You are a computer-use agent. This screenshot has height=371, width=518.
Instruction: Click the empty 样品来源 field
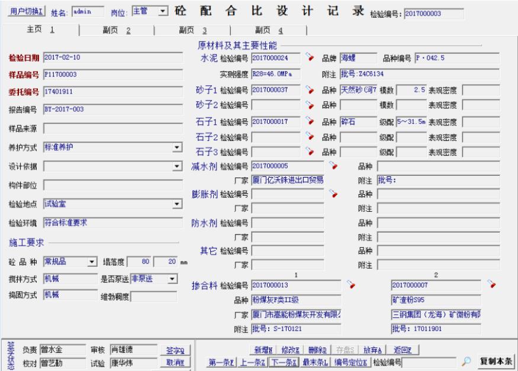[113, 128]
